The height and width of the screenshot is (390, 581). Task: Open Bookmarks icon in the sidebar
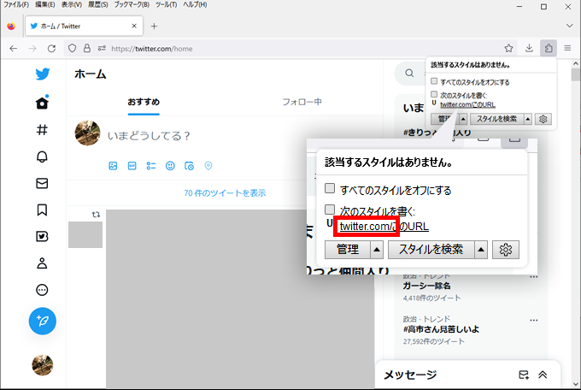click(42, 210)
